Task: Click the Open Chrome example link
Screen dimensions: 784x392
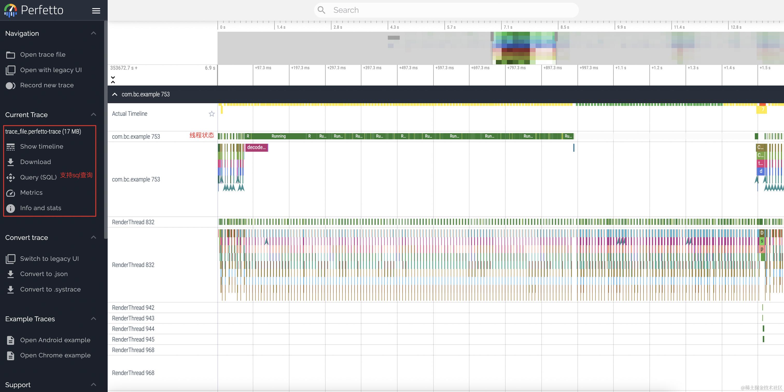Action: tap(55, 355)
